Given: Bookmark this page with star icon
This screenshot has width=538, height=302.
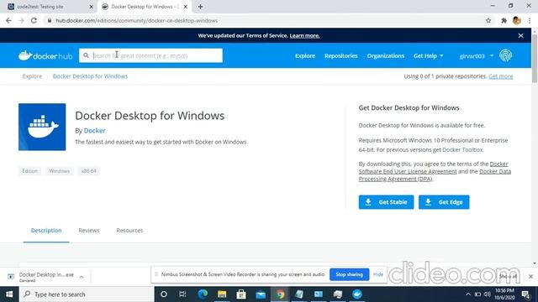Looking at the screenshot, I should point(488,20).
